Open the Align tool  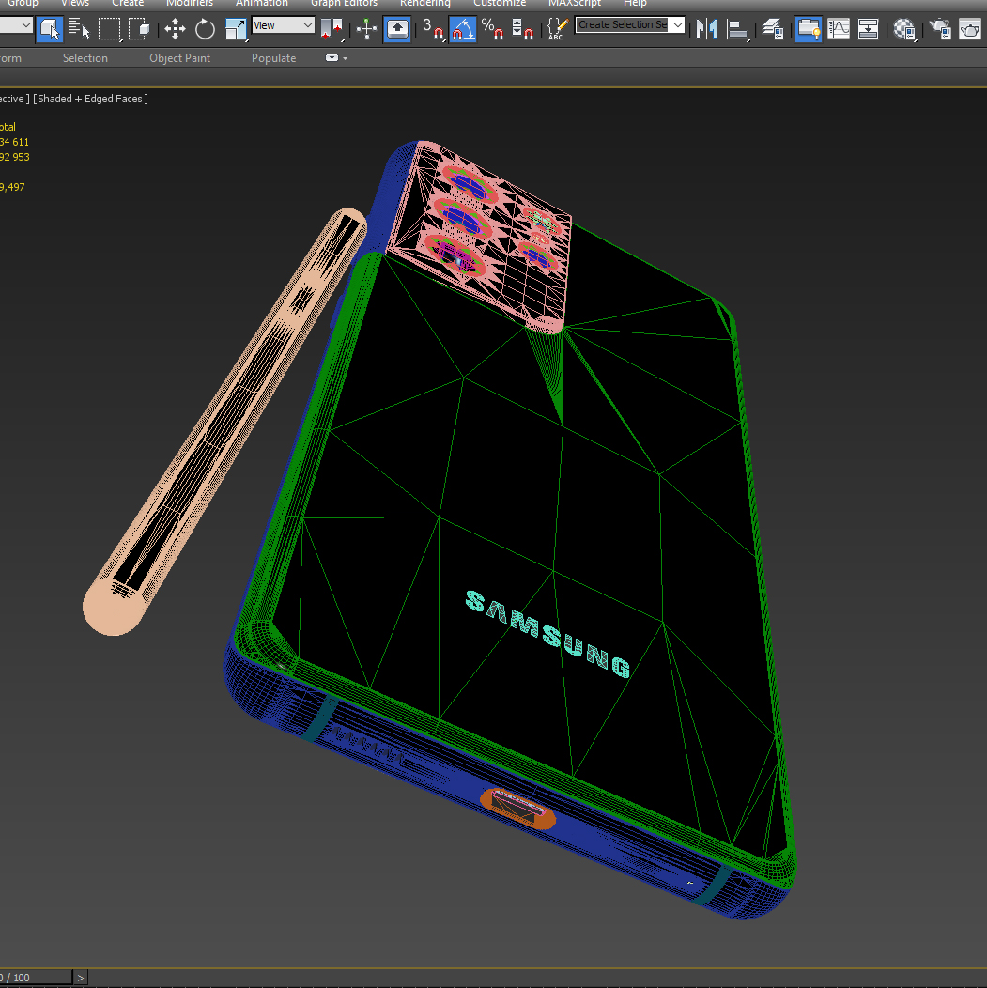(x=738, y=29)
